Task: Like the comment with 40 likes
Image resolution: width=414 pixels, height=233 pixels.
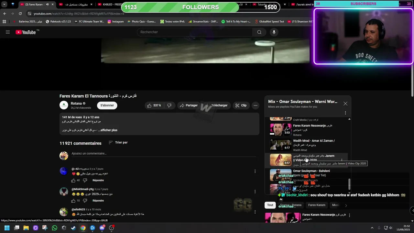Action: 73,180
